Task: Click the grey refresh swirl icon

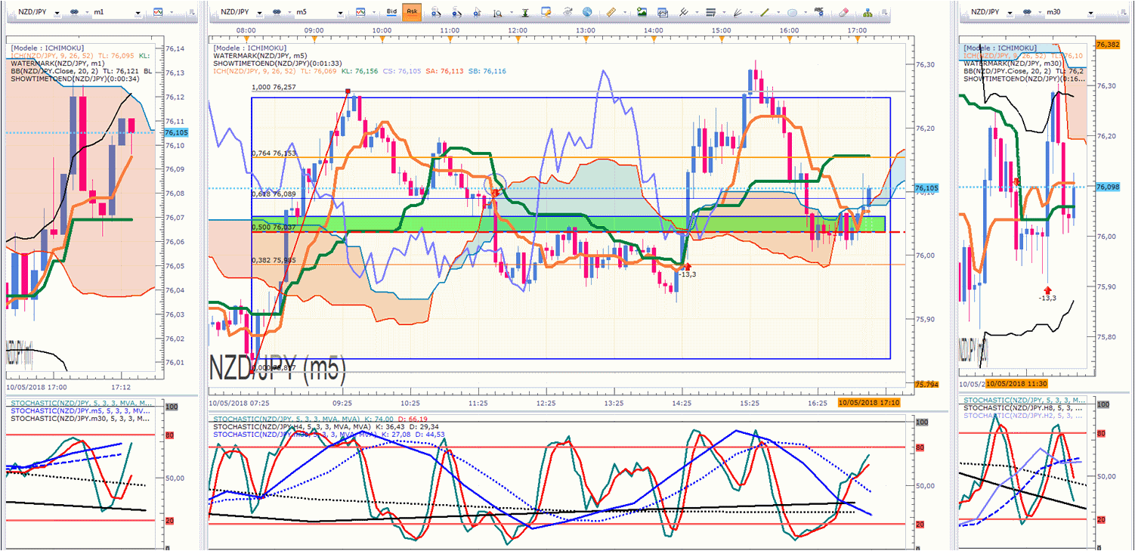Action: pyautogui.click(x=567, y=12)
